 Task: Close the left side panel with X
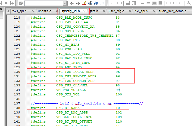coord(1,9)
